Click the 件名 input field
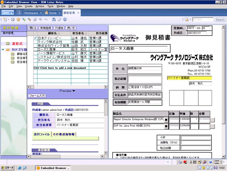 144,68
